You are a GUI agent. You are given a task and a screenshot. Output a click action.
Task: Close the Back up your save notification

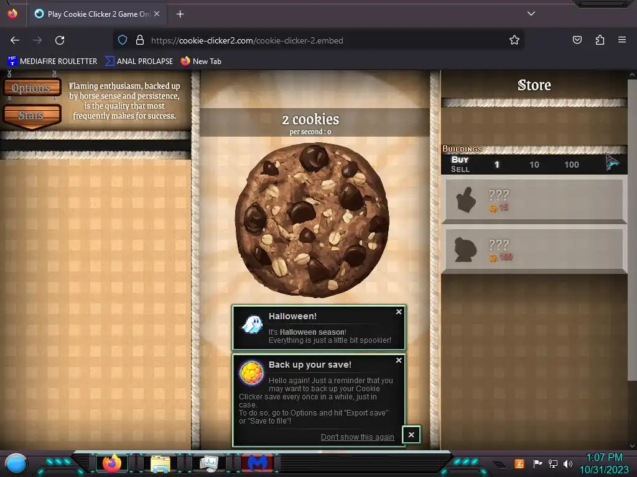pos(399,360)
